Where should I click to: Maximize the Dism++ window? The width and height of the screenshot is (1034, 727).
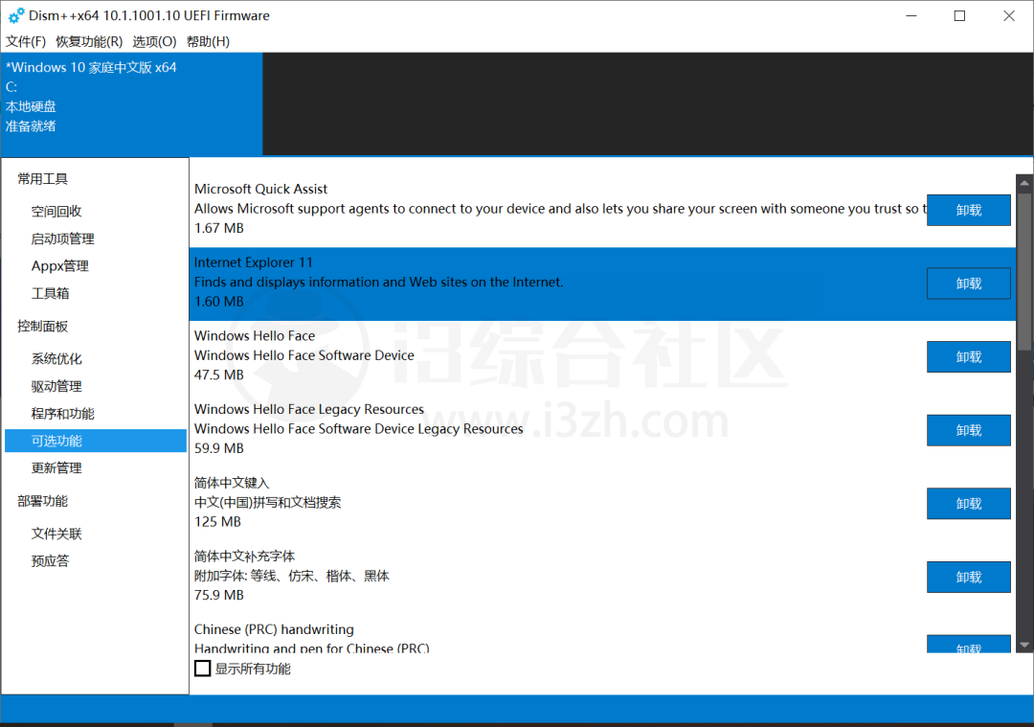point(959,16)
